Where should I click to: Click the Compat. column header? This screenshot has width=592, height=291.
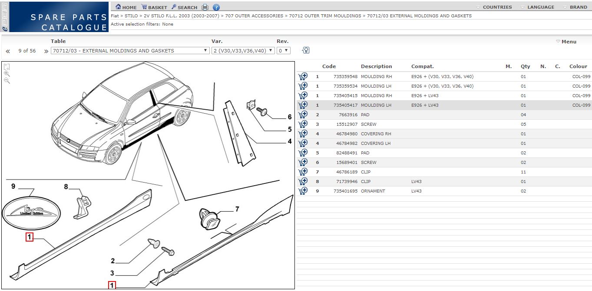tap(423, 66)
